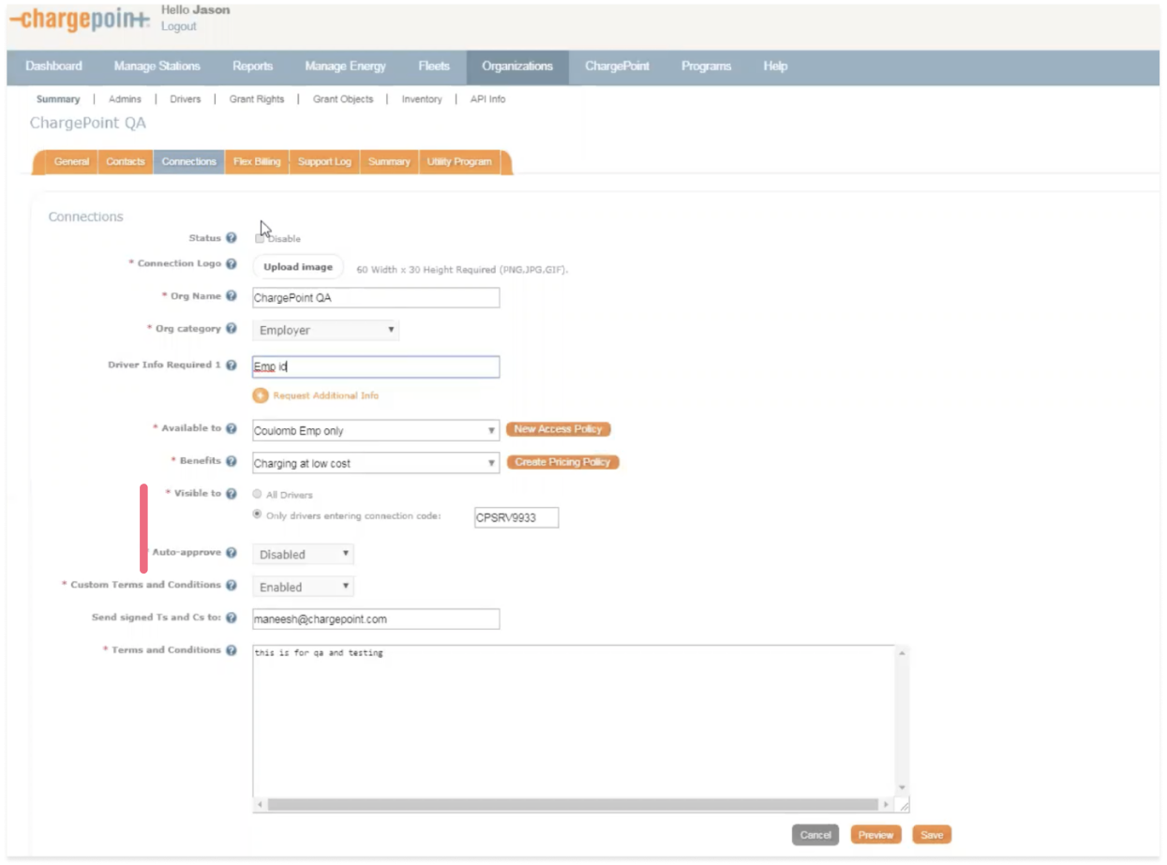The height and width of the screenshot is (865, 1167).
Task: Open the Dashboard menu
Action: (53, 67)
